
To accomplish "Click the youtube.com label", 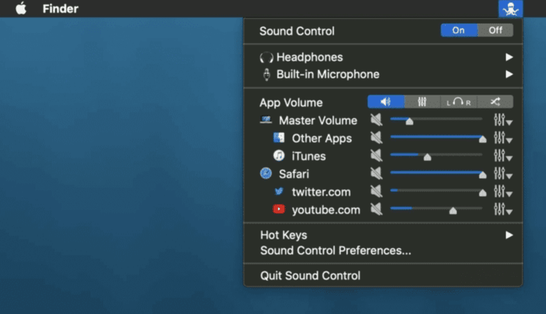I will click(326, 210).
